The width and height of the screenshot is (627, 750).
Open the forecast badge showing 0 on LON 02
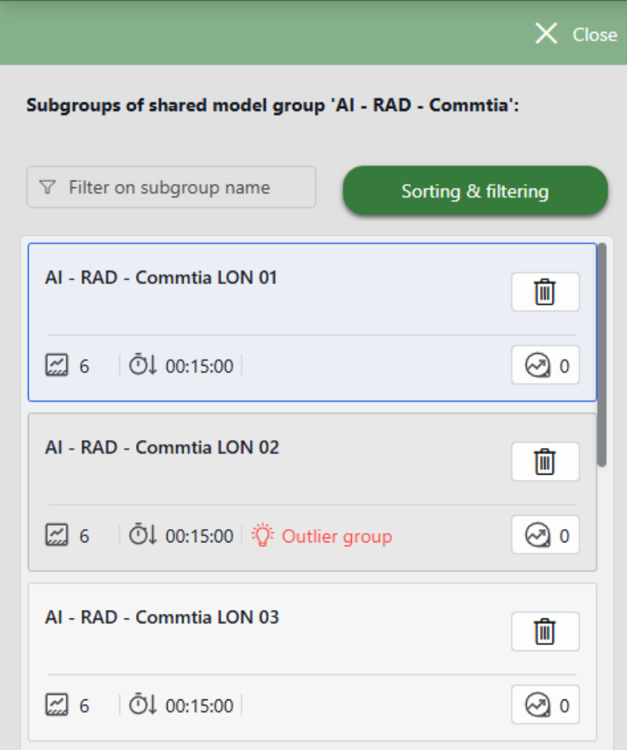(545, 534)
